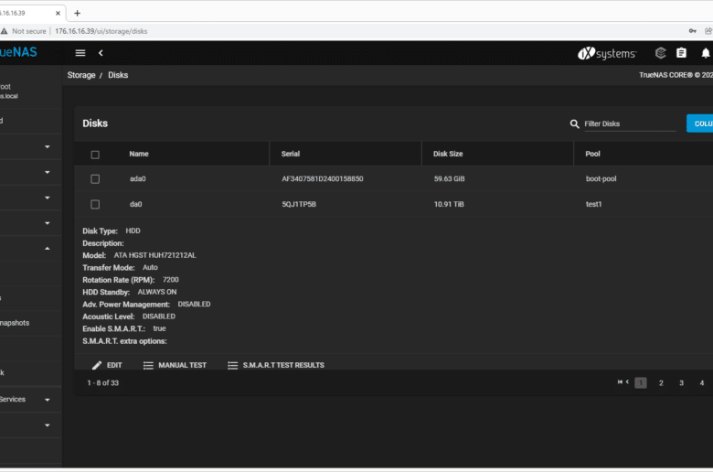Click the browser address bar URL
This screenshot has height=472, width=713.
tap(101, 31)
